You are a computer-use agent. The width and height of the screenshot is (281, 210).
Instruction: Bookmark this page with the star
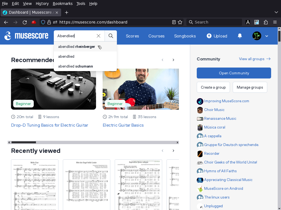coord(180,22)
